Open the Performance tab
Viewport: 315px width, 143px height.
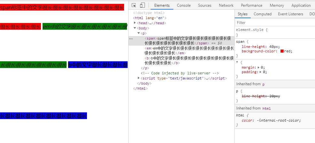pos(251,5)
